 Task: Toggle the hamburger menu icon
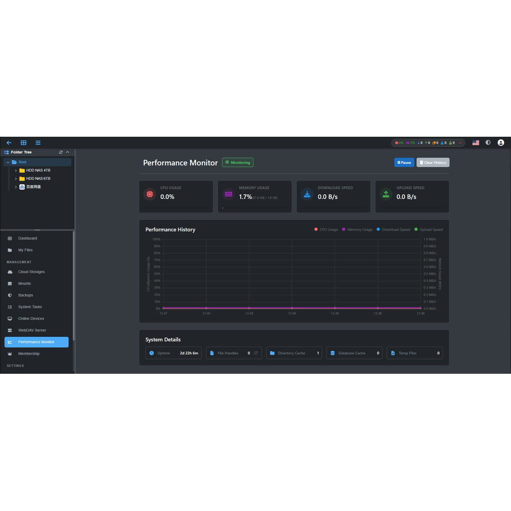click(38, 143)
